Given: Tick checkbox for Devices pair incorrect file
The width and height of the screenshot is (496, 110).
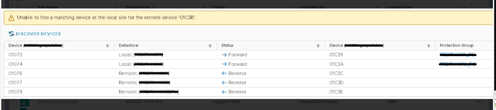Looking at the screenshot, I should 14,102.
